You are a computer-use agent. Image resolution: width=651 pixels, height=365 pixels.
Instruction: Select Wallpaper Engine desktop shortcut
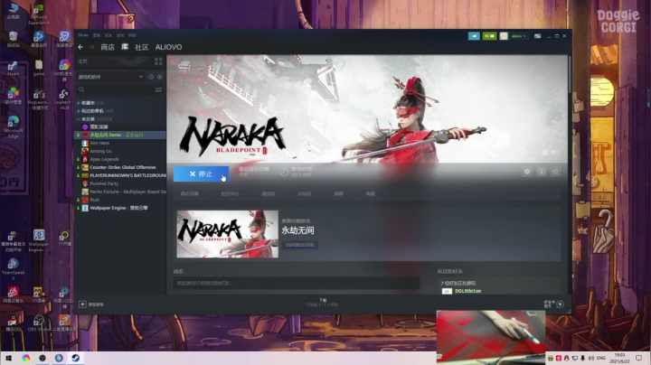[x=39, y=240]
